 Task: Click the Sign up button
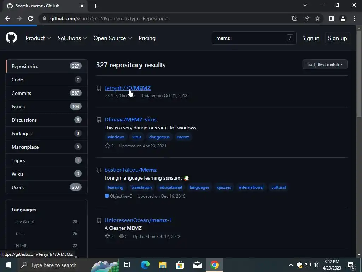pos(338,38)
